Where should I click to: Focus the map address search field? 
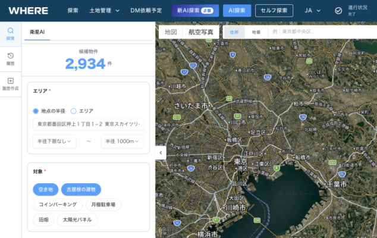pyautogui.click(x=323, y=32)
